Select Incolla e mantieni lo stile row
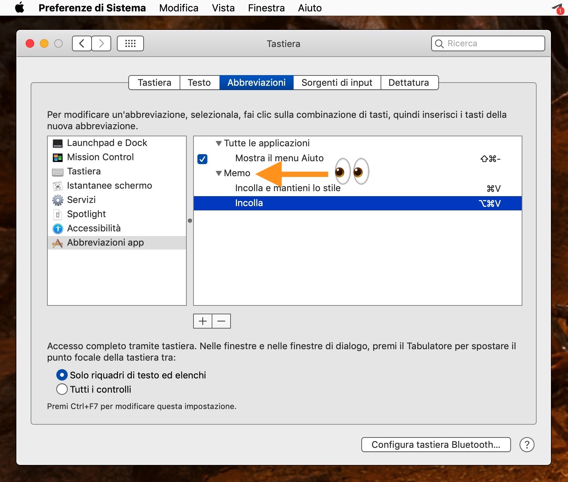The image size is (568, 482). tap(358, 188)
